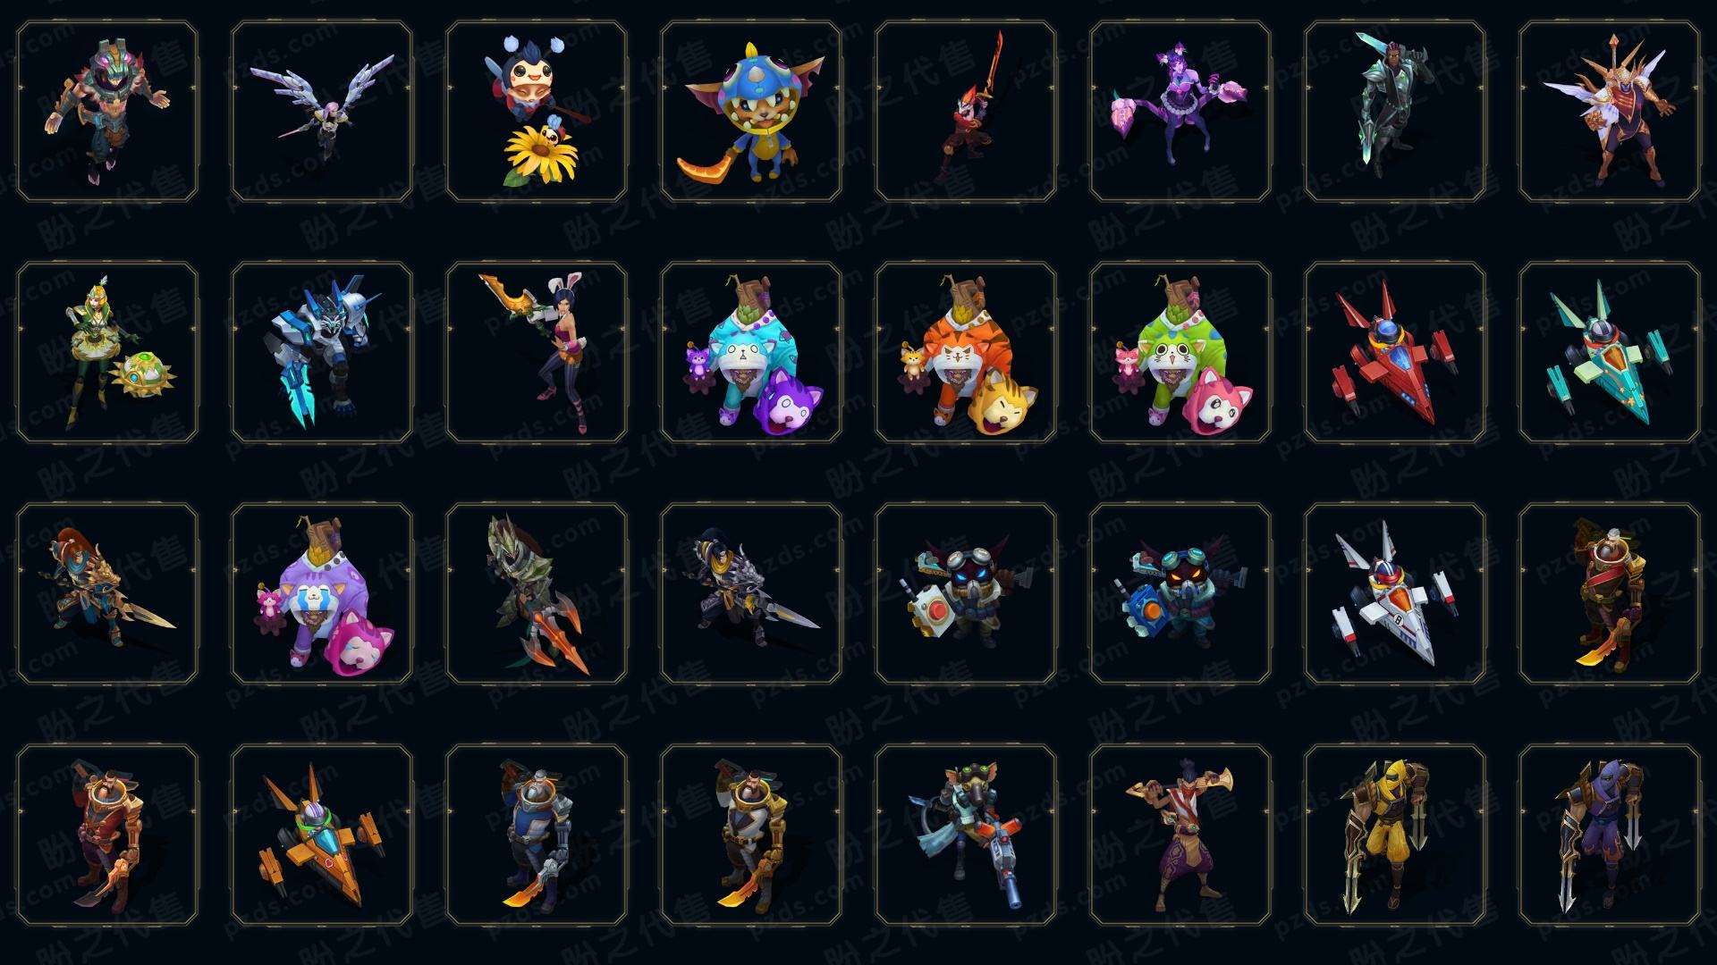The width and height of the screenshot is (1717, 965).
Task: Click the gas-mask gunner with blue rifle
Action: pyautogui.click(x=966, y=835)
